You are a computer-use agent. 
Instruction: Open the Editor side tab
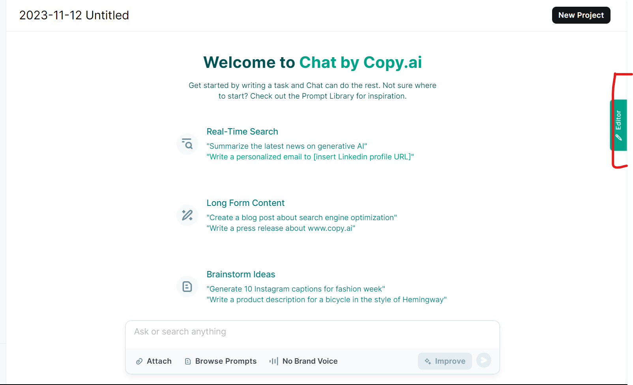click(618, 125)
